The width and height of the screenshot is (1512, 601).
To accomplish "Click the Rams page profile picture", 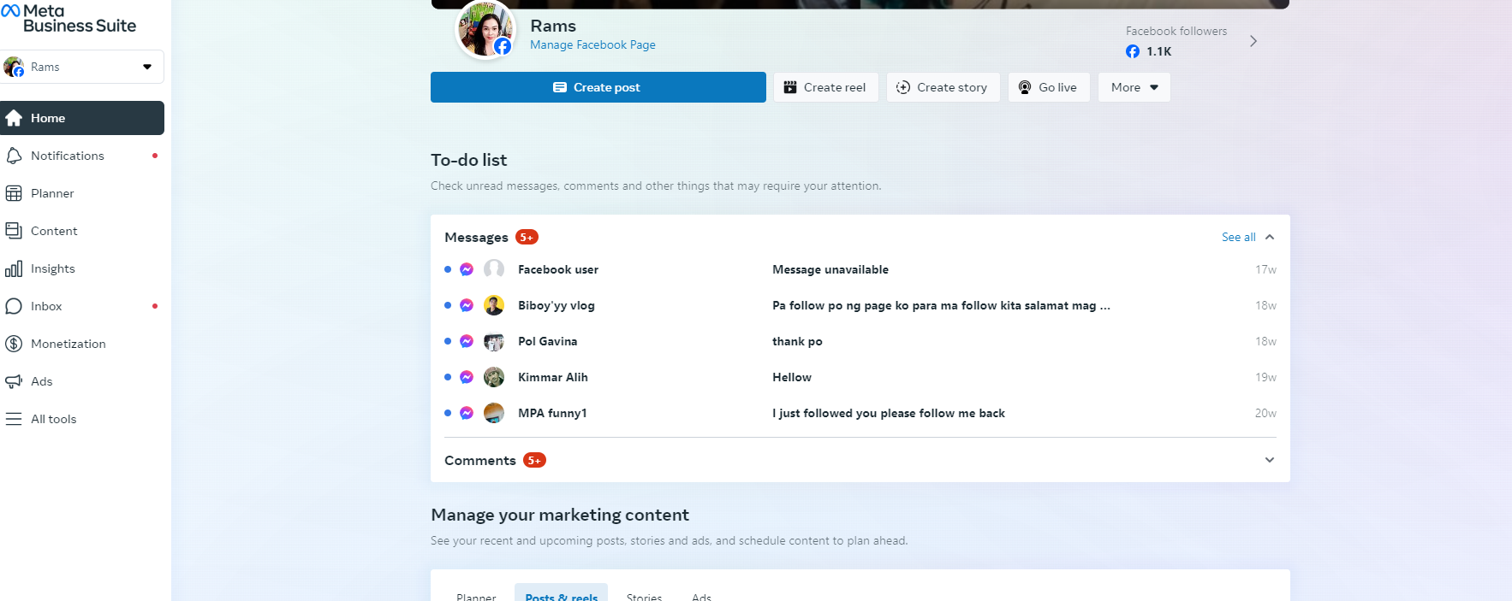I will click(x=485, y=29).
